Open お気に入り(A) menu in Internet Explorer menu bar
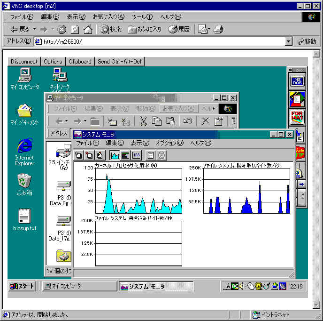The height and width of the screenshot is (321, 323). [108, 17]
